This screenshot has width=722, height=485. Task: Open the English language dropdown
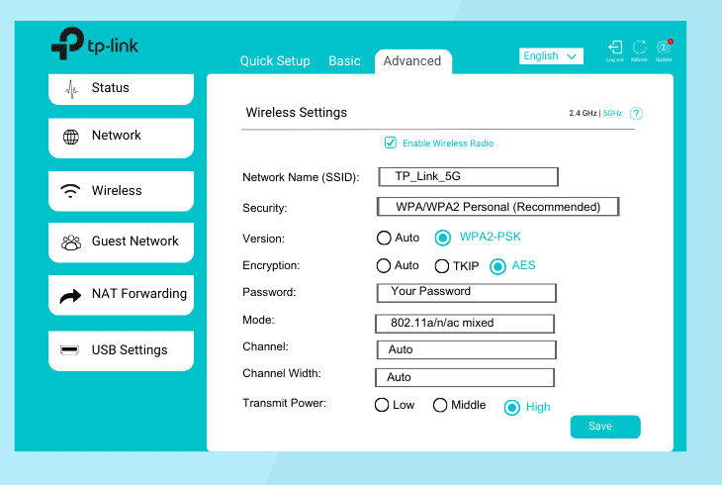point(551,56)
